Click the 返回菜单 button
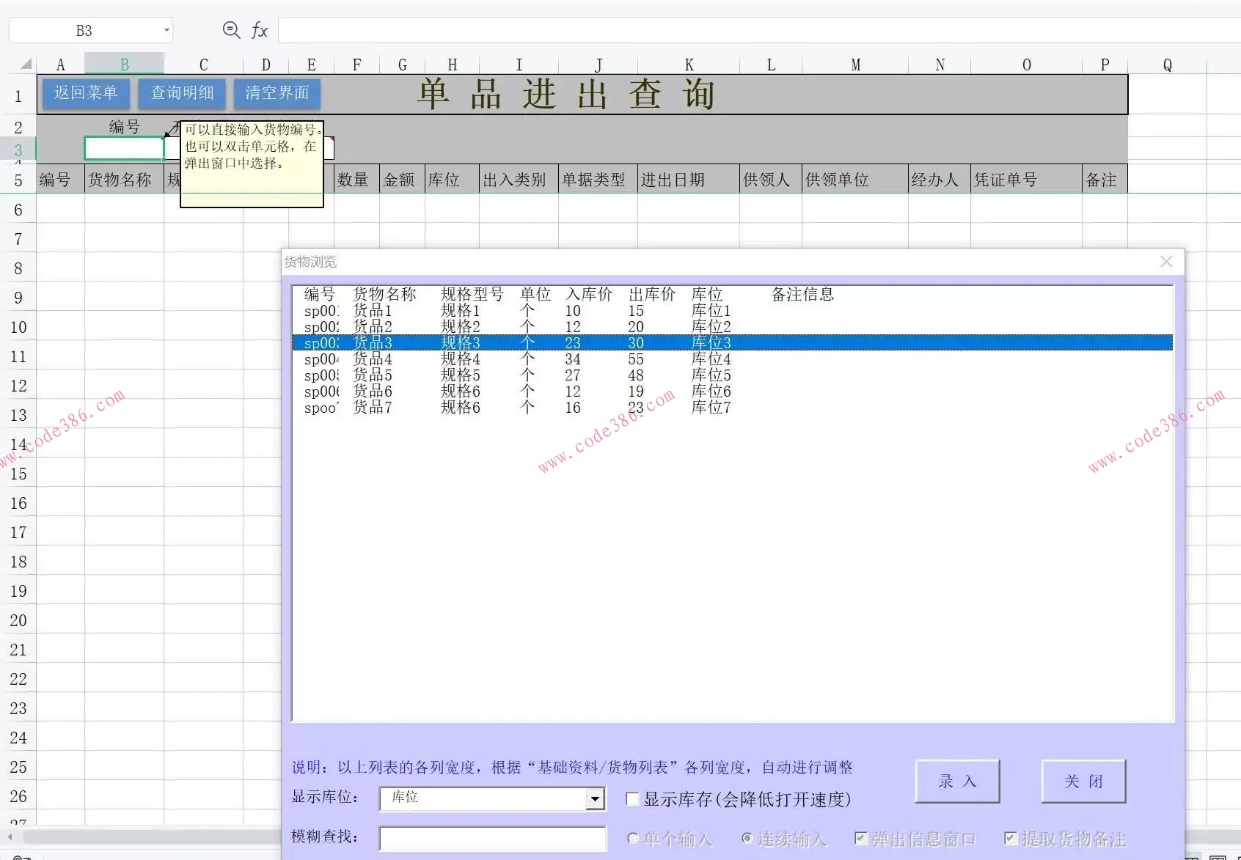 pos(85,93)
